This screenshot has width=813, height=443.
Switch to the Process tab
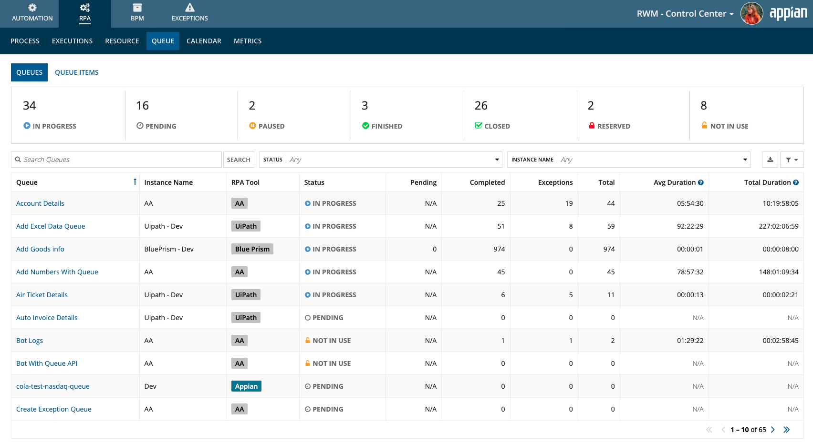pos(25,41)
